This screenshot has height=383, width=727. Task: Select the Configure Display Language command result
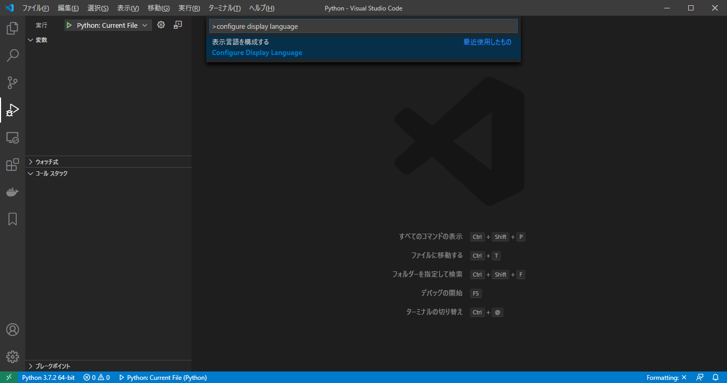click(x=363, y=47)
